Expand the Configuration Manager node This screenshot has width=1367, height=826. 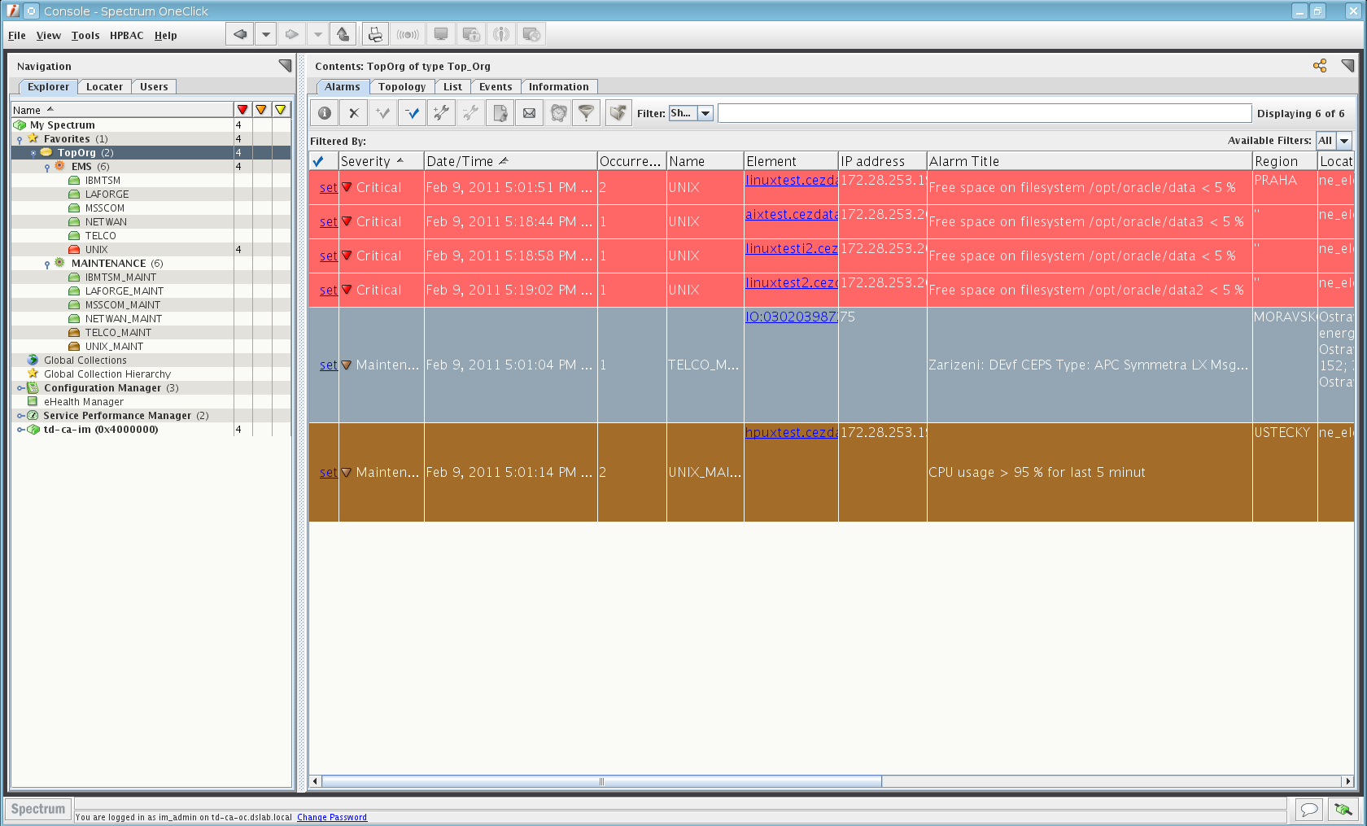pyautogui.click(x=20, y=388)
